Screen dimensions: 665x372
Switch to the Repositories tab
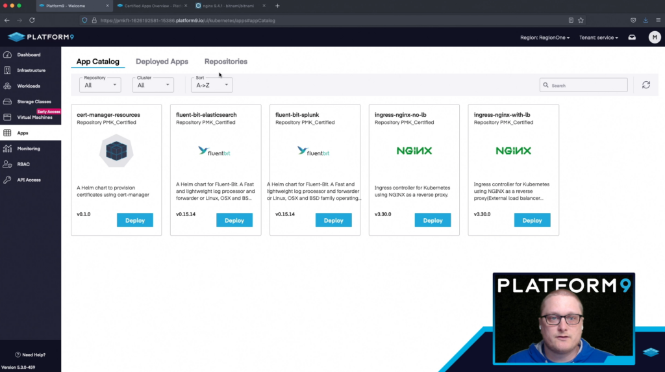pyautogui.click(x=225, y=62)
